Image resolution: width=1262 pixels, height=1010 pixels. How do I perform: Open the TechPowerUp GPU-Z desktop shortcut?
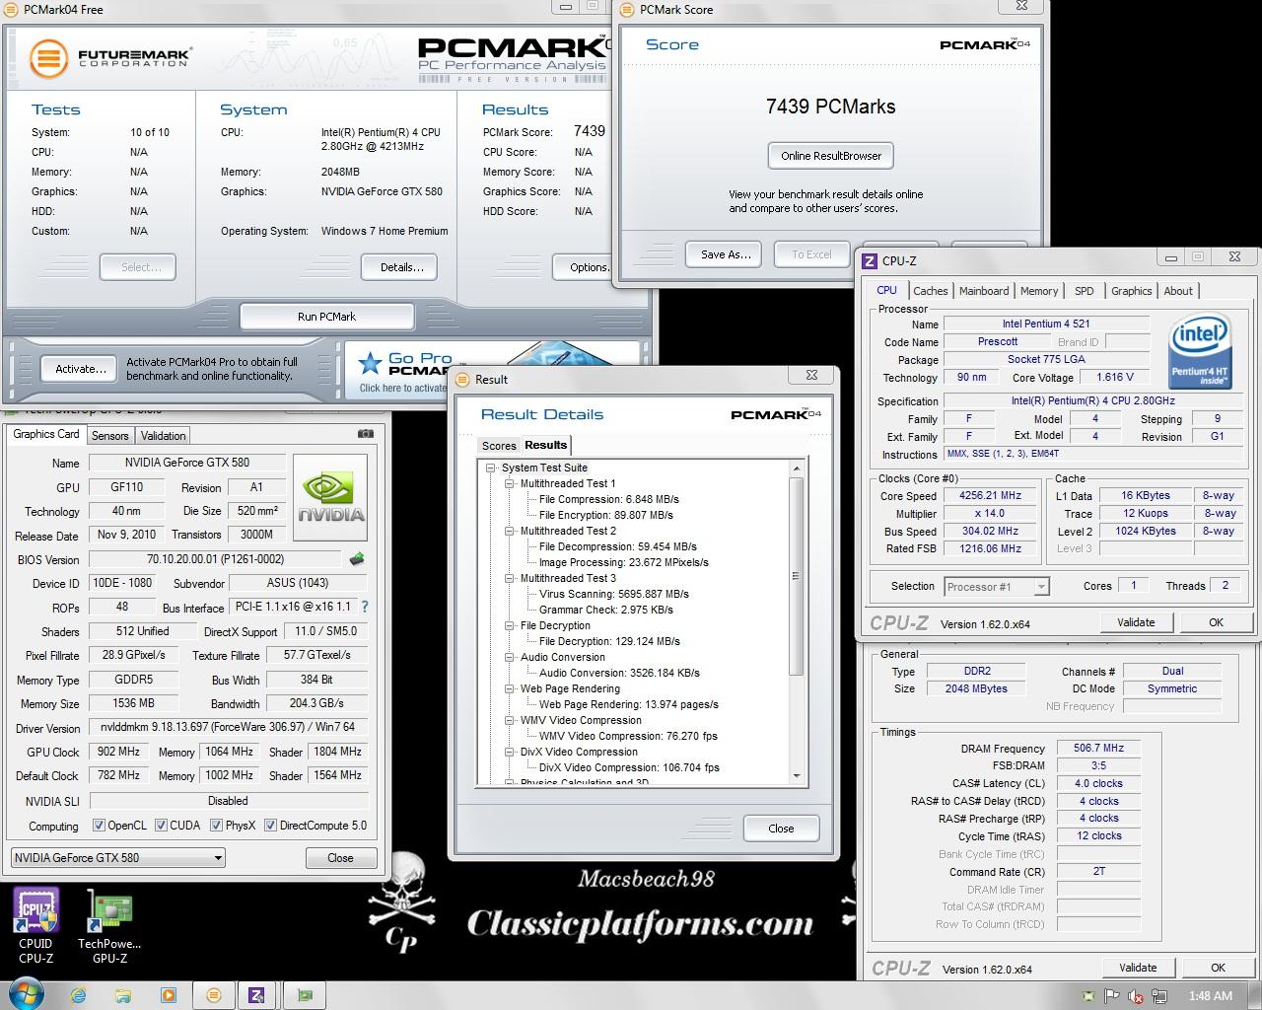(109, 925)
